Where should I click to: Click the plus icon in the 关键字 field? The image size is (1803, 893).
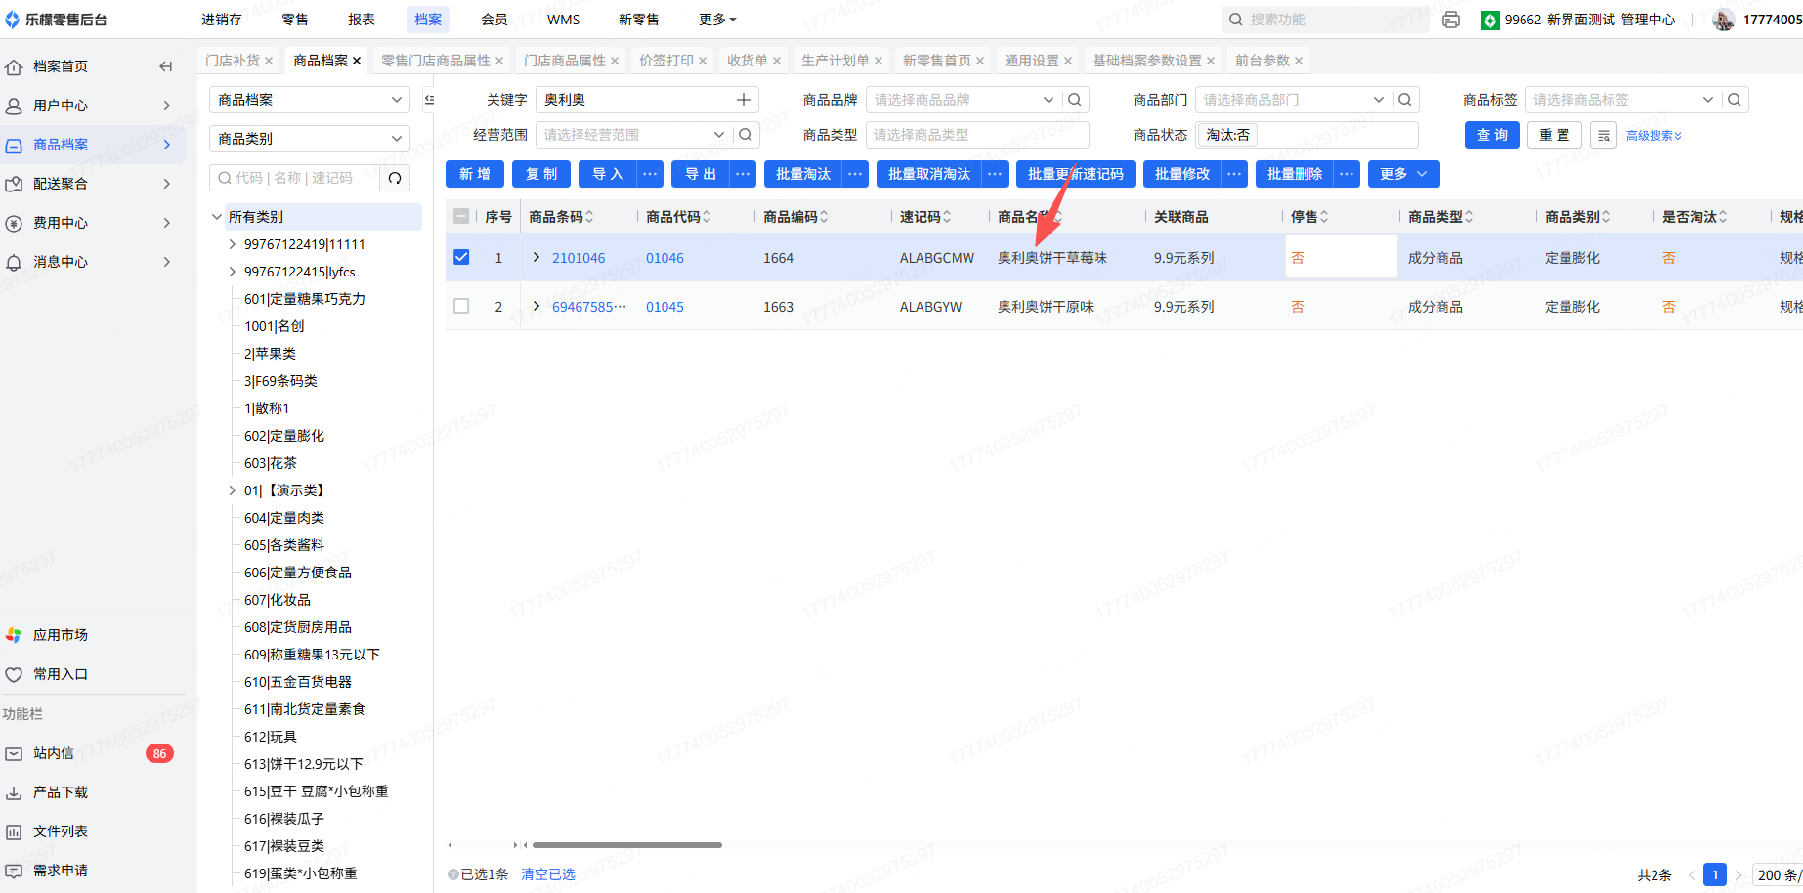tap(744, 100)
